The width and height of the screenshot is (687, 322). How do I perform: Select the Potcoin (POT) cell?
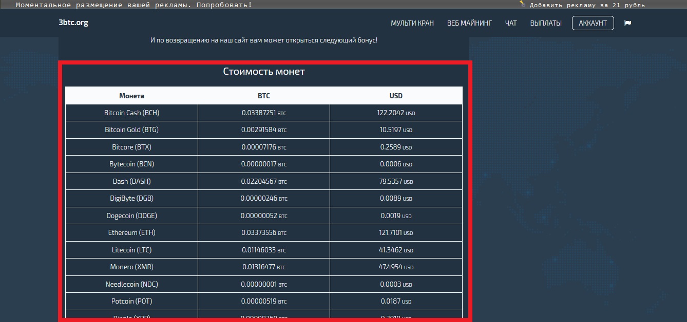click(131, 302)
